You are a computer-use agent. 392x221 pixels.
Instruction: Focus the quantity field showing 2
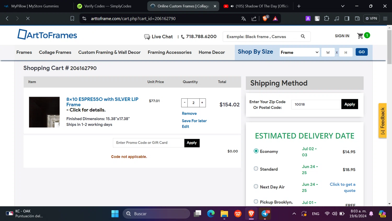[x=193, y=103]
